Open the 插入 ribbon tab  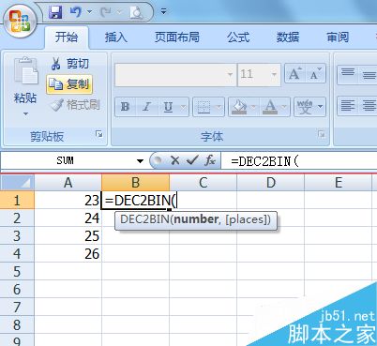116,38
